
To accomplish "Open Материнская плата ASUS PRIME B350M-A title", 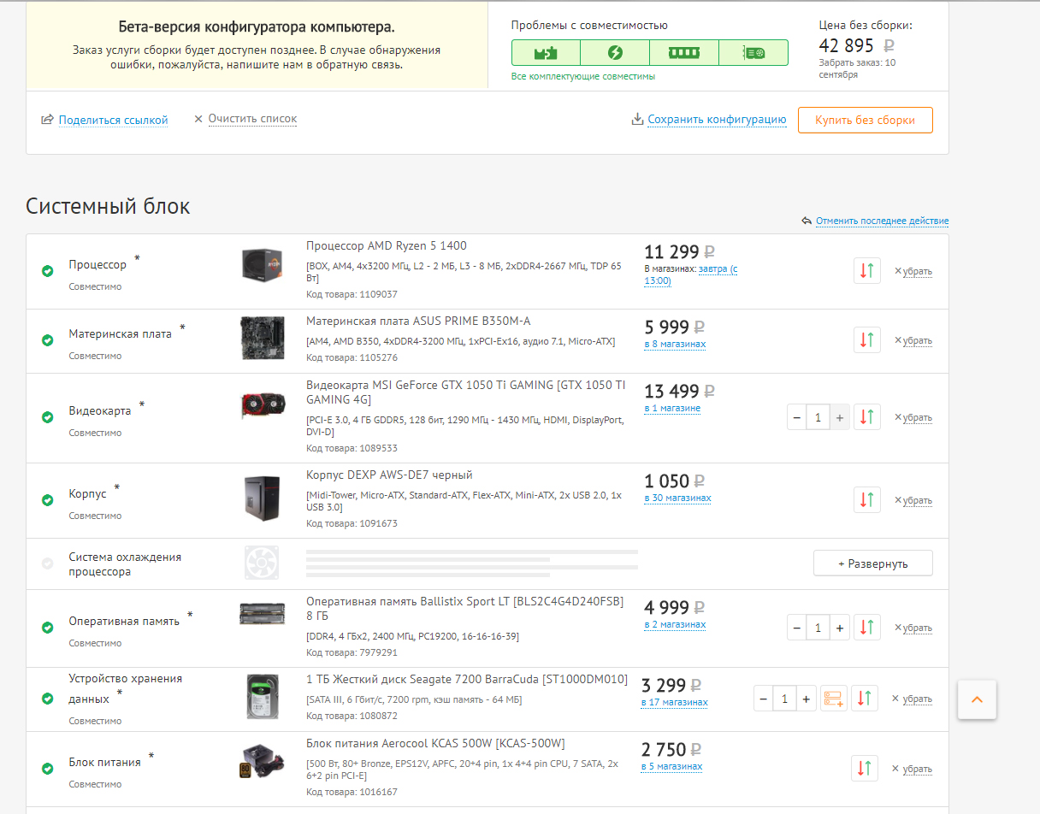I will click(418, 321).
